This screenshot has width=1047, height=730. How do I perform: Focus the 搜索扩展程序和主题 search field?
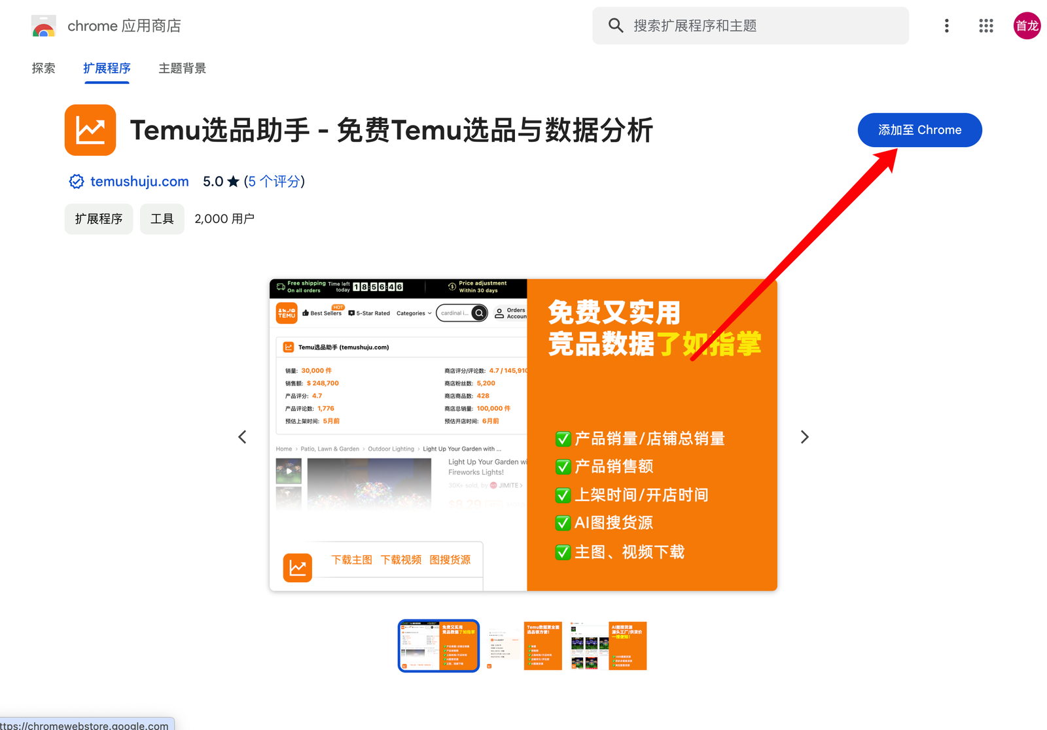[x=751, y=26]
